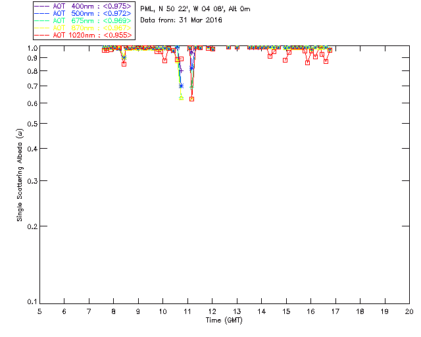
Task: Click the AOT 500nm legend entry
Action: pos(83,13)
